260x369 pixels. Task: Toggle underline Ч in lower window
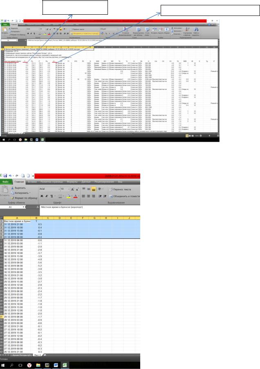coord(52,196)
